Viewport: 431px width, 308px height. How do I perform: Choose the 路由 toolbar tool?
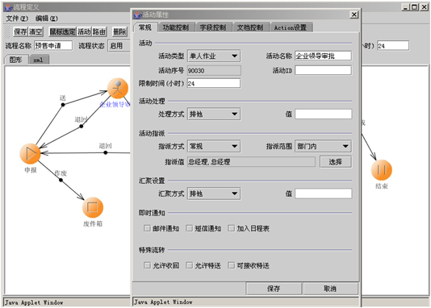coord(99,31)
